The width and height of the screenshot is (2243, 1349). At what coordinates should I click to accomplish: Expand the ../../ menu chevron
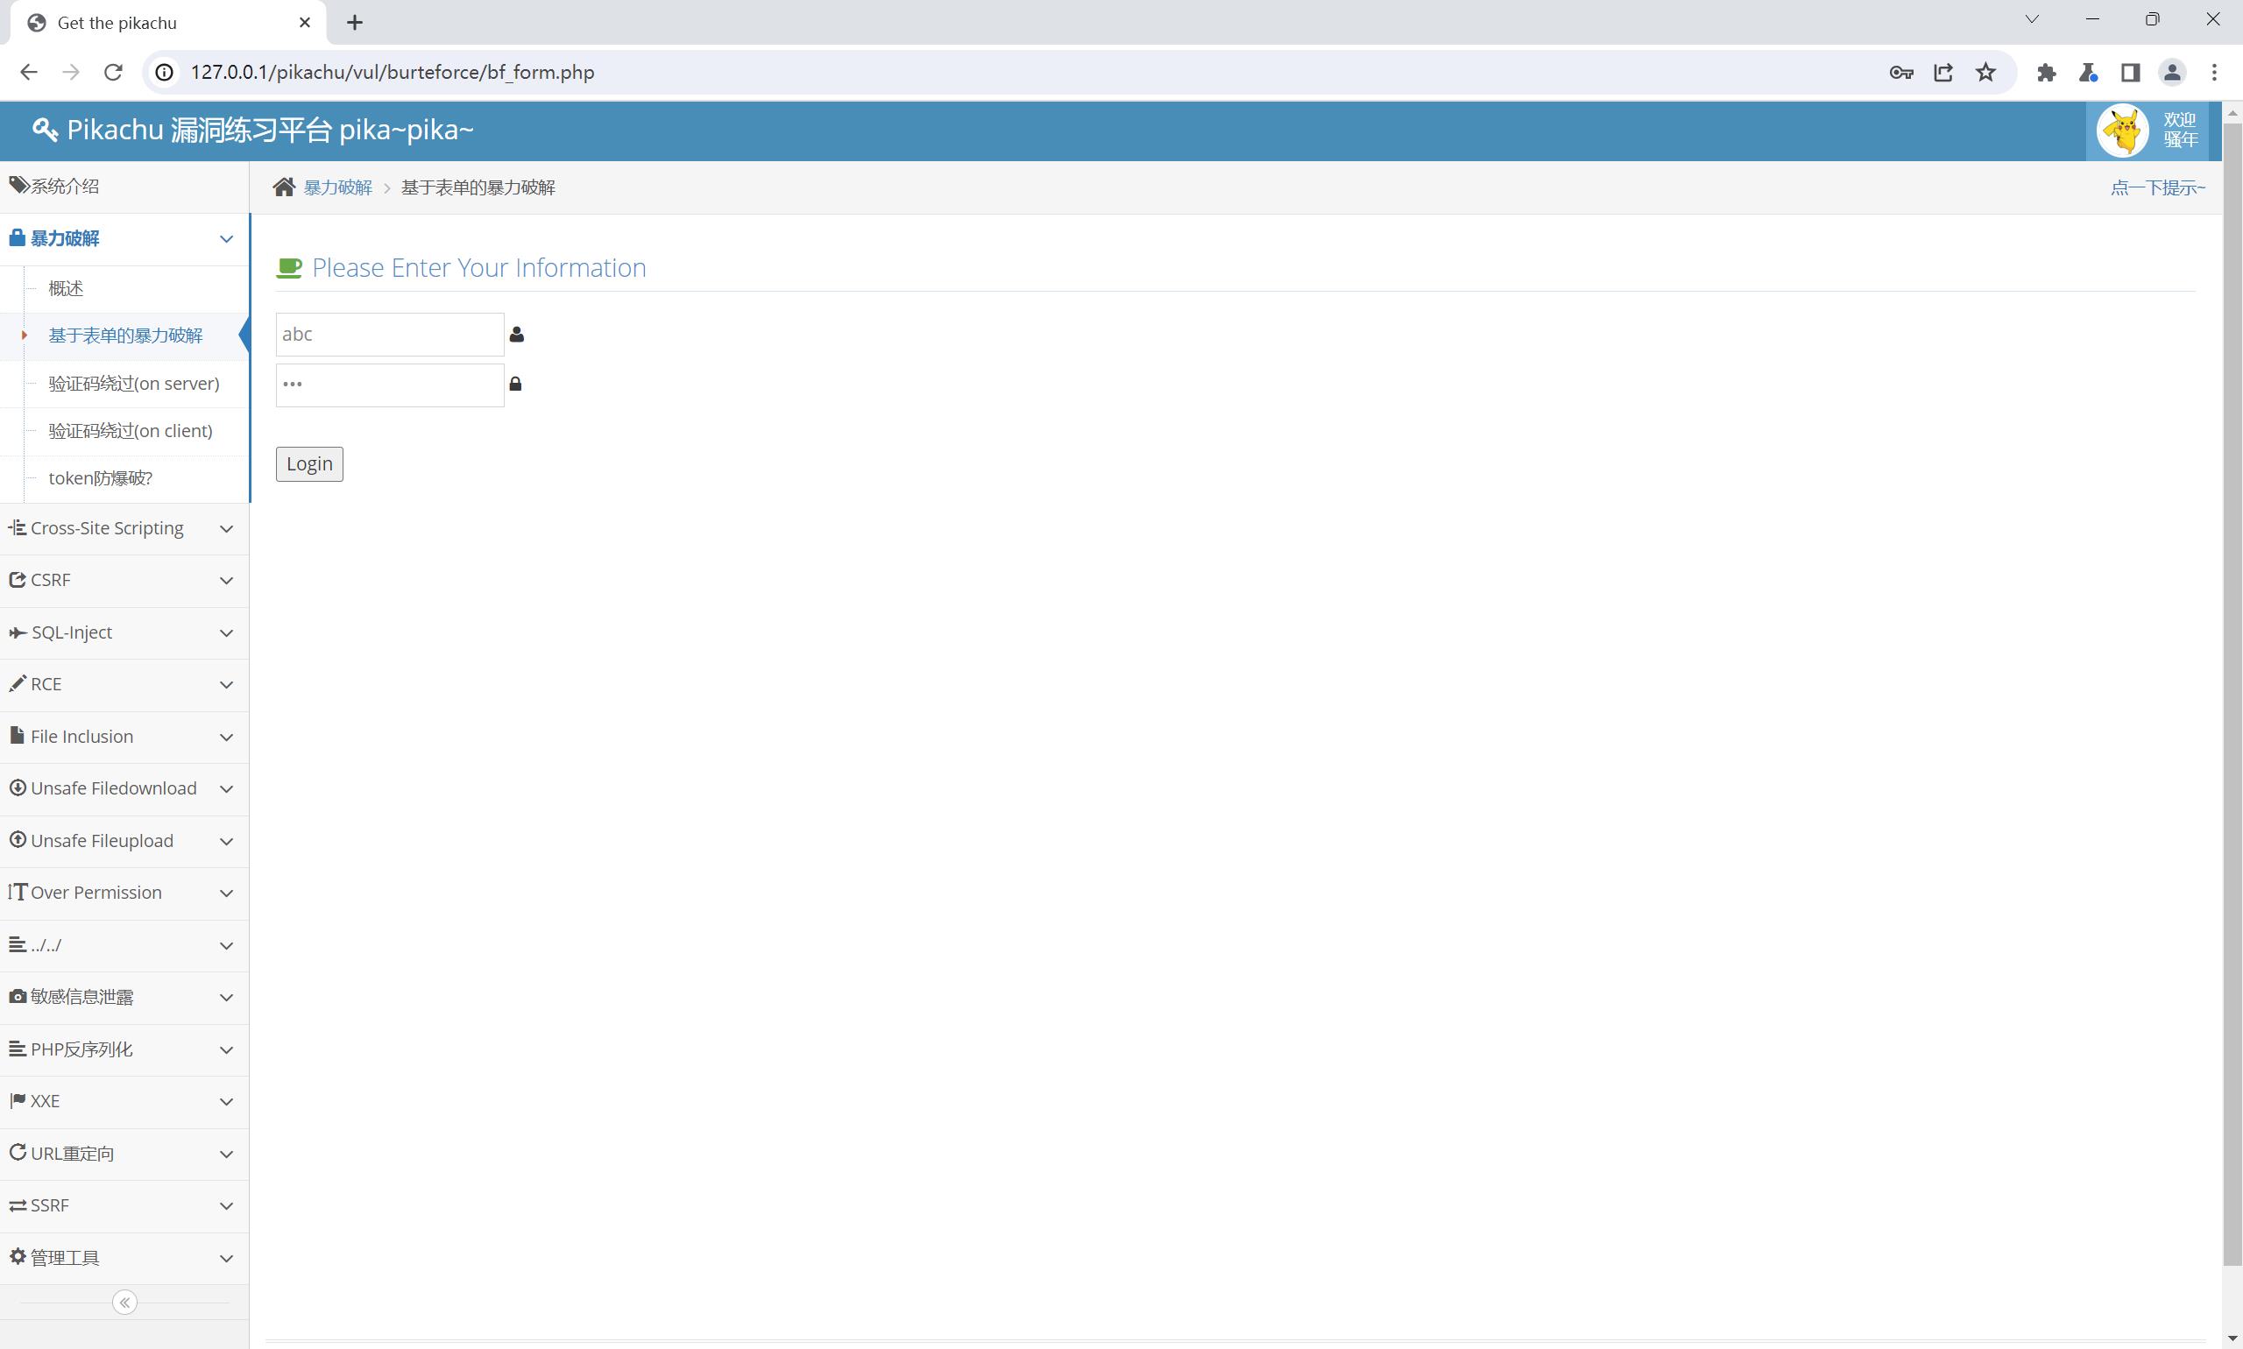pos(226,946)
